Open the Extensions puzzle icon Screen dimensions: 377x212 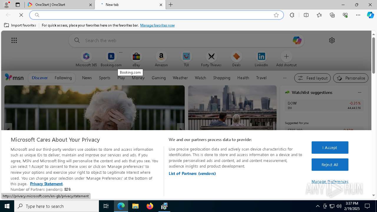click(x=292, y=15)
